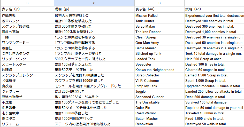Select cell 魔改造
The image size is (244, 127).
[27, 86]
